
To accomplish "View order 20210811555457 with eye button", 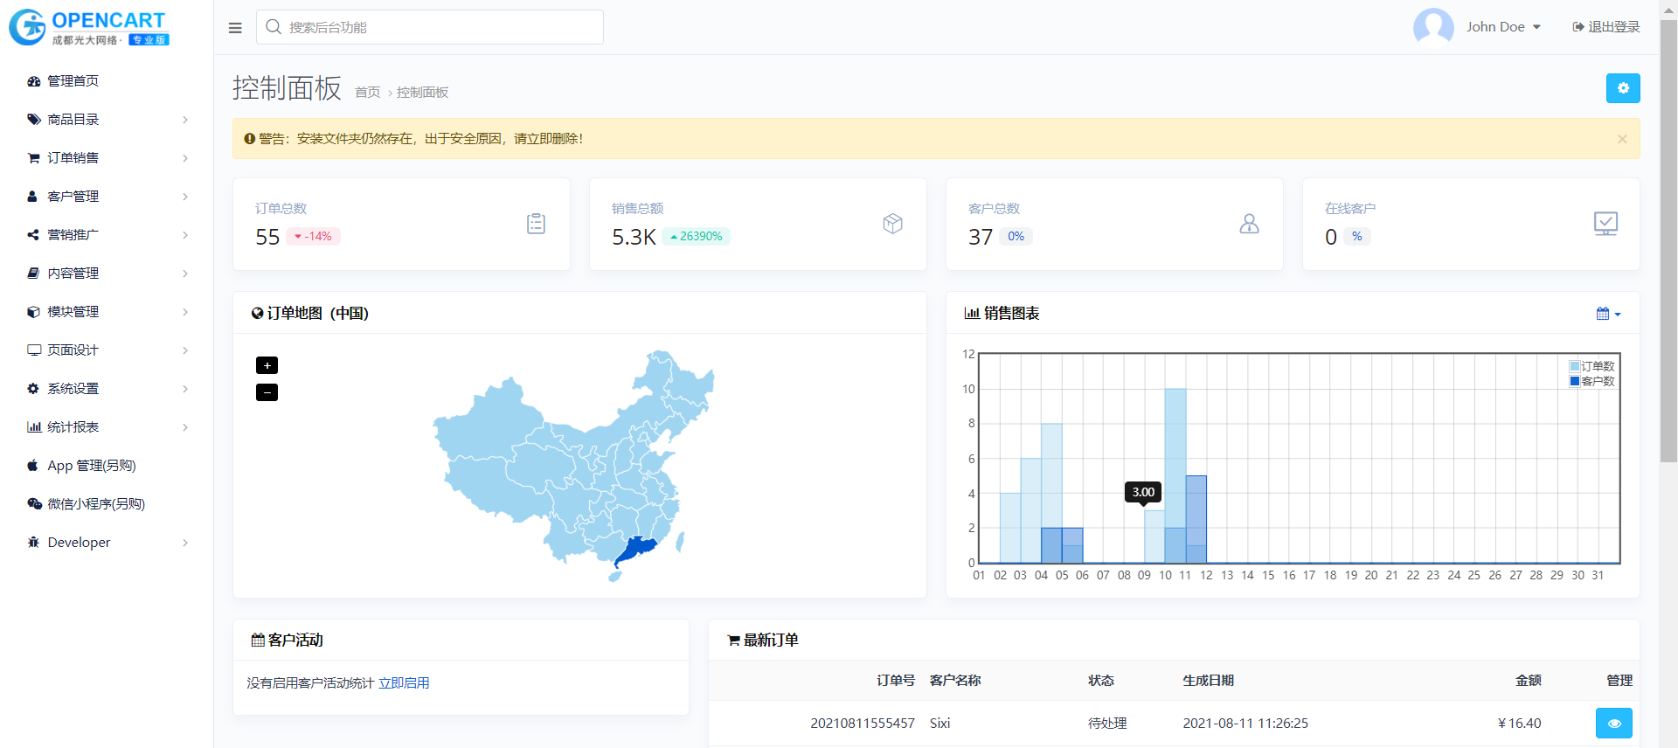I will click(x=1614, y=724).
